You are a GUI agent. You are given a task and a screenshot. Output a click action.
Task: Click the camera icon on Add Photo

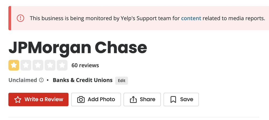[81, 100]
